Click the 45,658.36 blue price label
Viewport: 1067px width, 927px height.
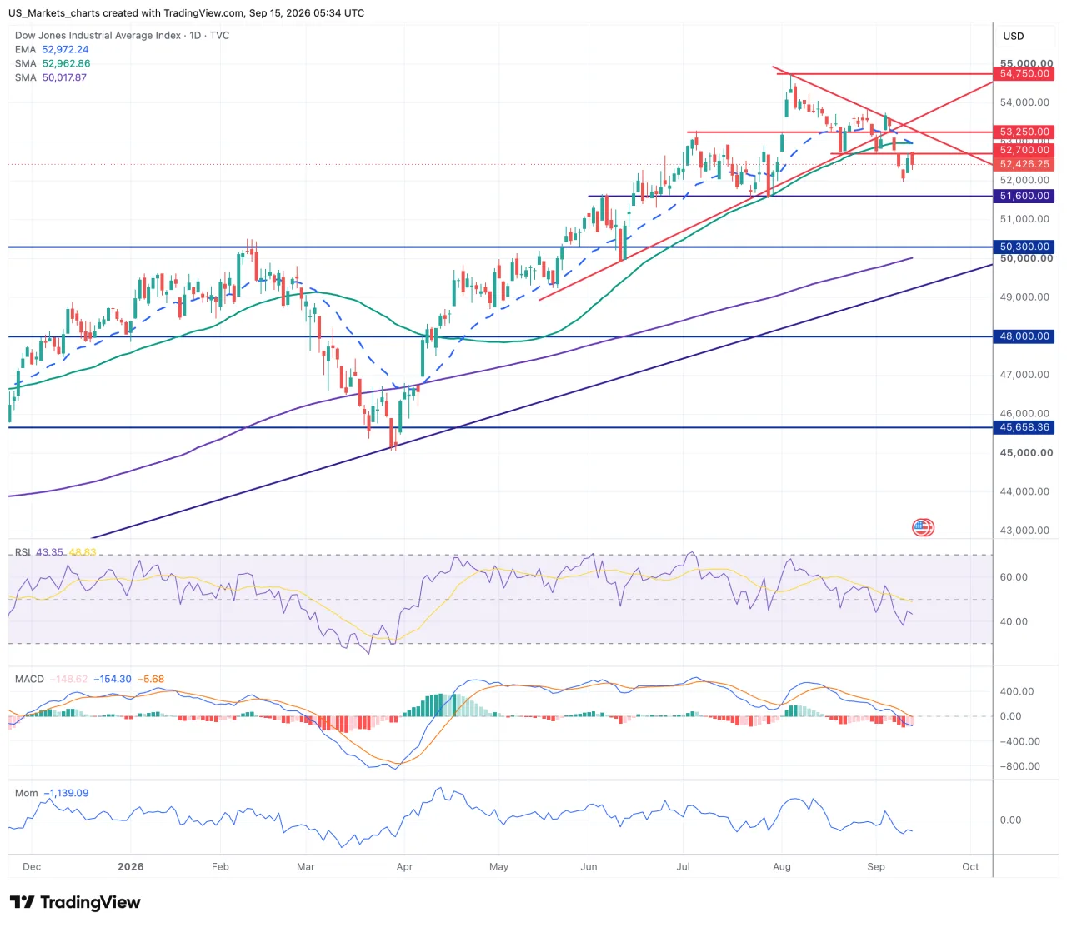(1024, 427)
